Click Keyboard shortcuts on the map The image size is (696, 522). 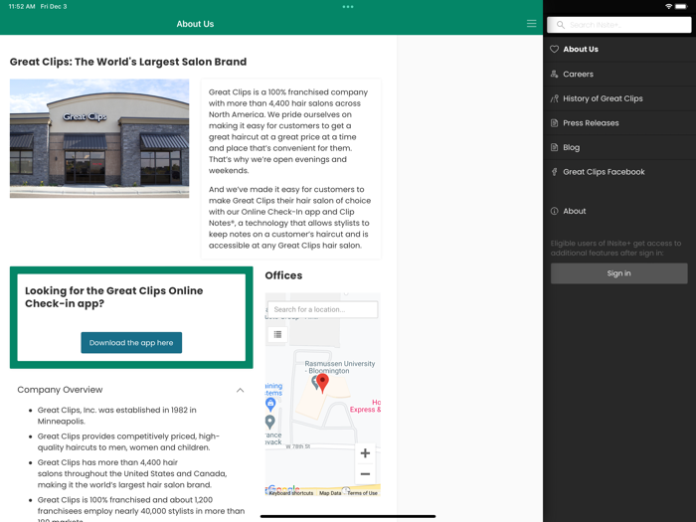click(x=291, y=493)
